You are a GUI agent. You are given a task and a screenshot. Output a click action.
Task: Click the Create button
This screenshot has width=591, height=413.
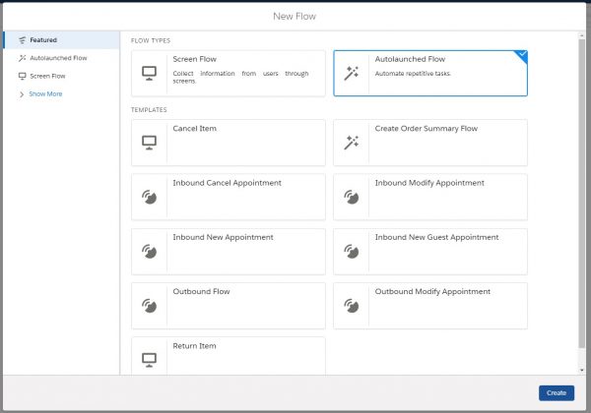557,392
